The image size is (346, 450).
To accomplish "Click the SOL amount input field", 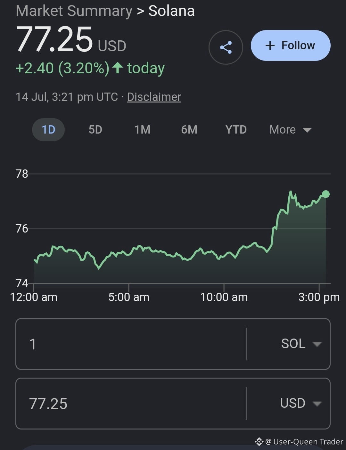I will pos(131,344).
